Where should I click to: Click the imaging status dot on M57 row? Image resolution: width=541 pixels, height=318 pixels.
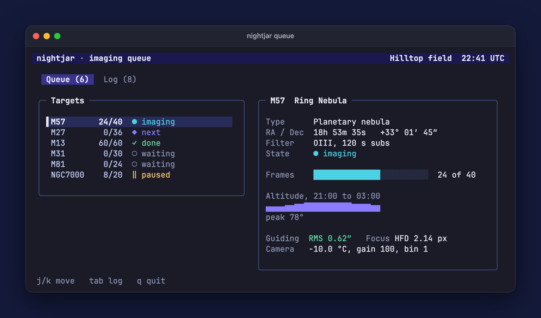click(x=134, y=122)
